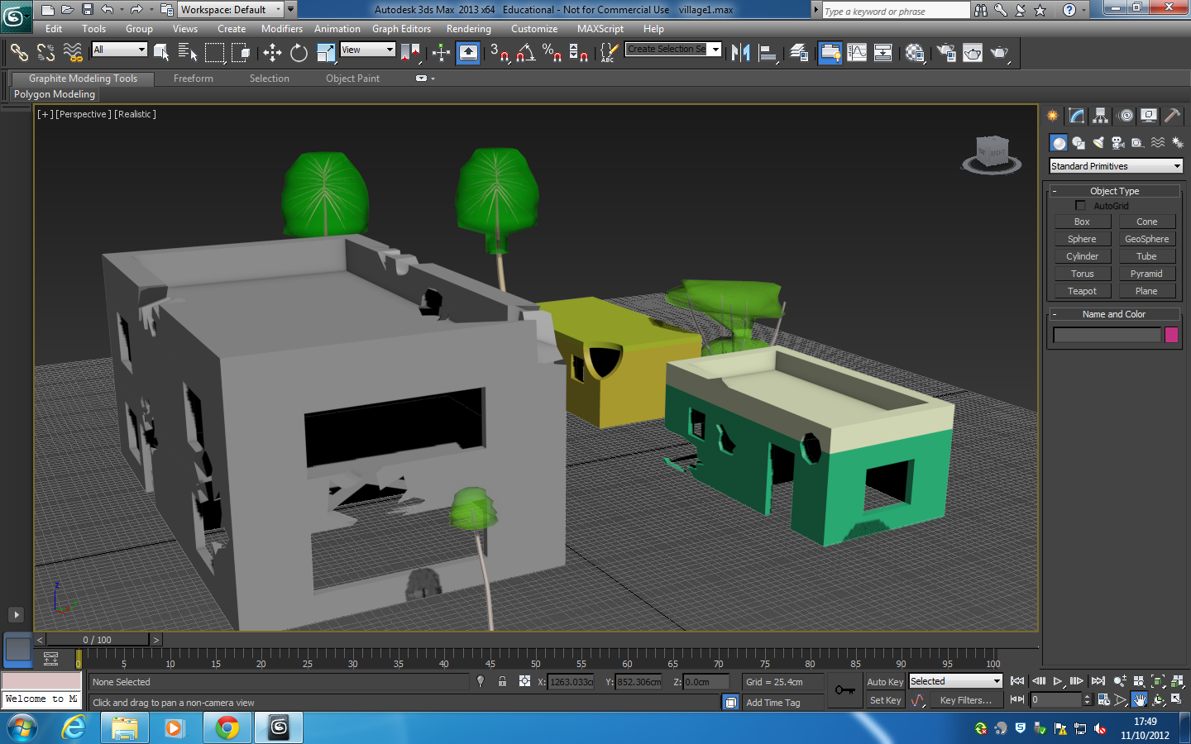Viewport: 1191px width, 744px height.
Task: Click the Key Filters button
Action: [965, 700]
